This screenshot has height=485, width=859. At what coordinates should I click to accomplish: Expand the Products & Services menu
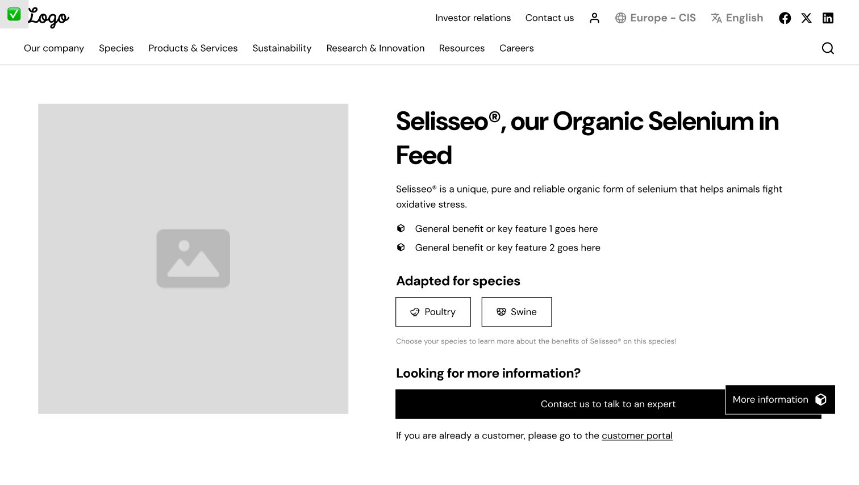pos(193,48)
